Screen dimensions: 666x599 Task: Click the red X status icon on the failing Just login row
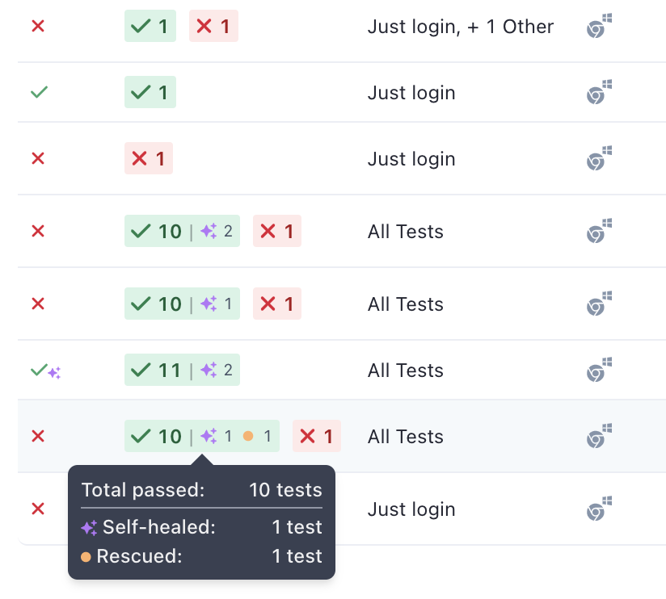[37, 158]
